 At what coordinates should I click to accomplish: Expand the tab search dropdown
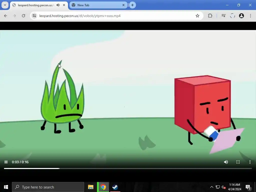click(5, 5)
